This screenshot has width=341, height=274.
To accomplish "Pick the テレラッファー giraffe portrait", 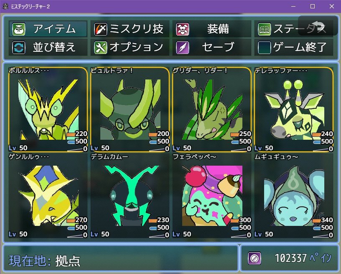I will click(x=294, y=110).
